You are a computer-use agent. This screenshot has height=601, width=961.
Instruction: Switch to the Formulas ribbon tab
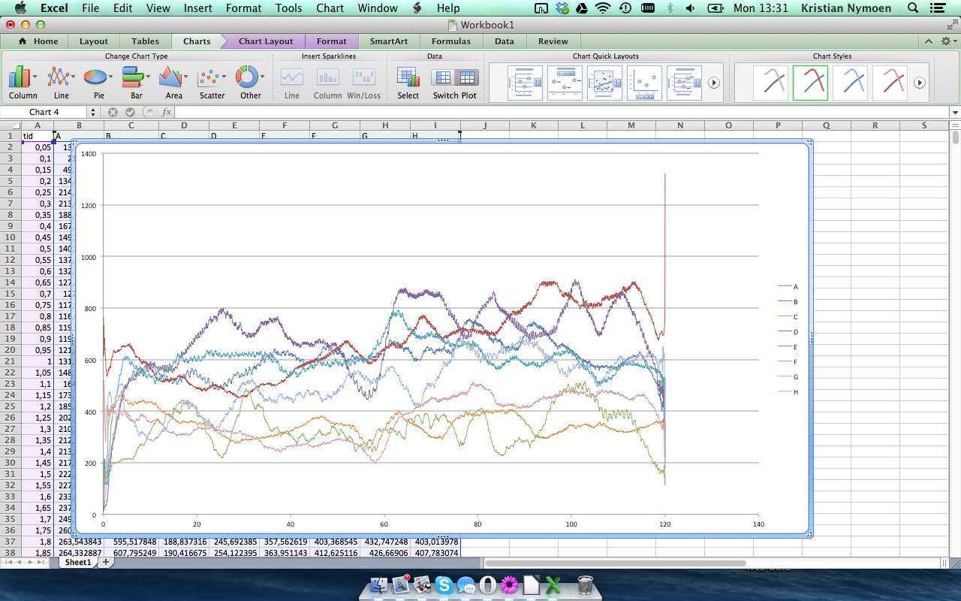[x=451, y=41]
